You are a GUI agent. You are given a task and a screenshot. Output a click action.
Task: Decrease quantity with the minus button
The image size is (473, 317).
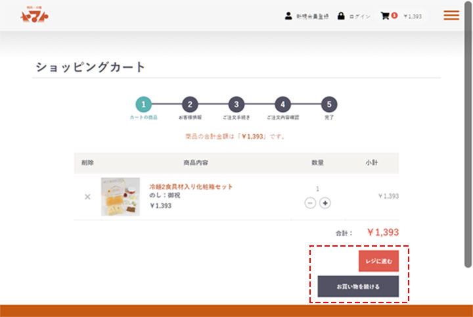click(310, 203)
